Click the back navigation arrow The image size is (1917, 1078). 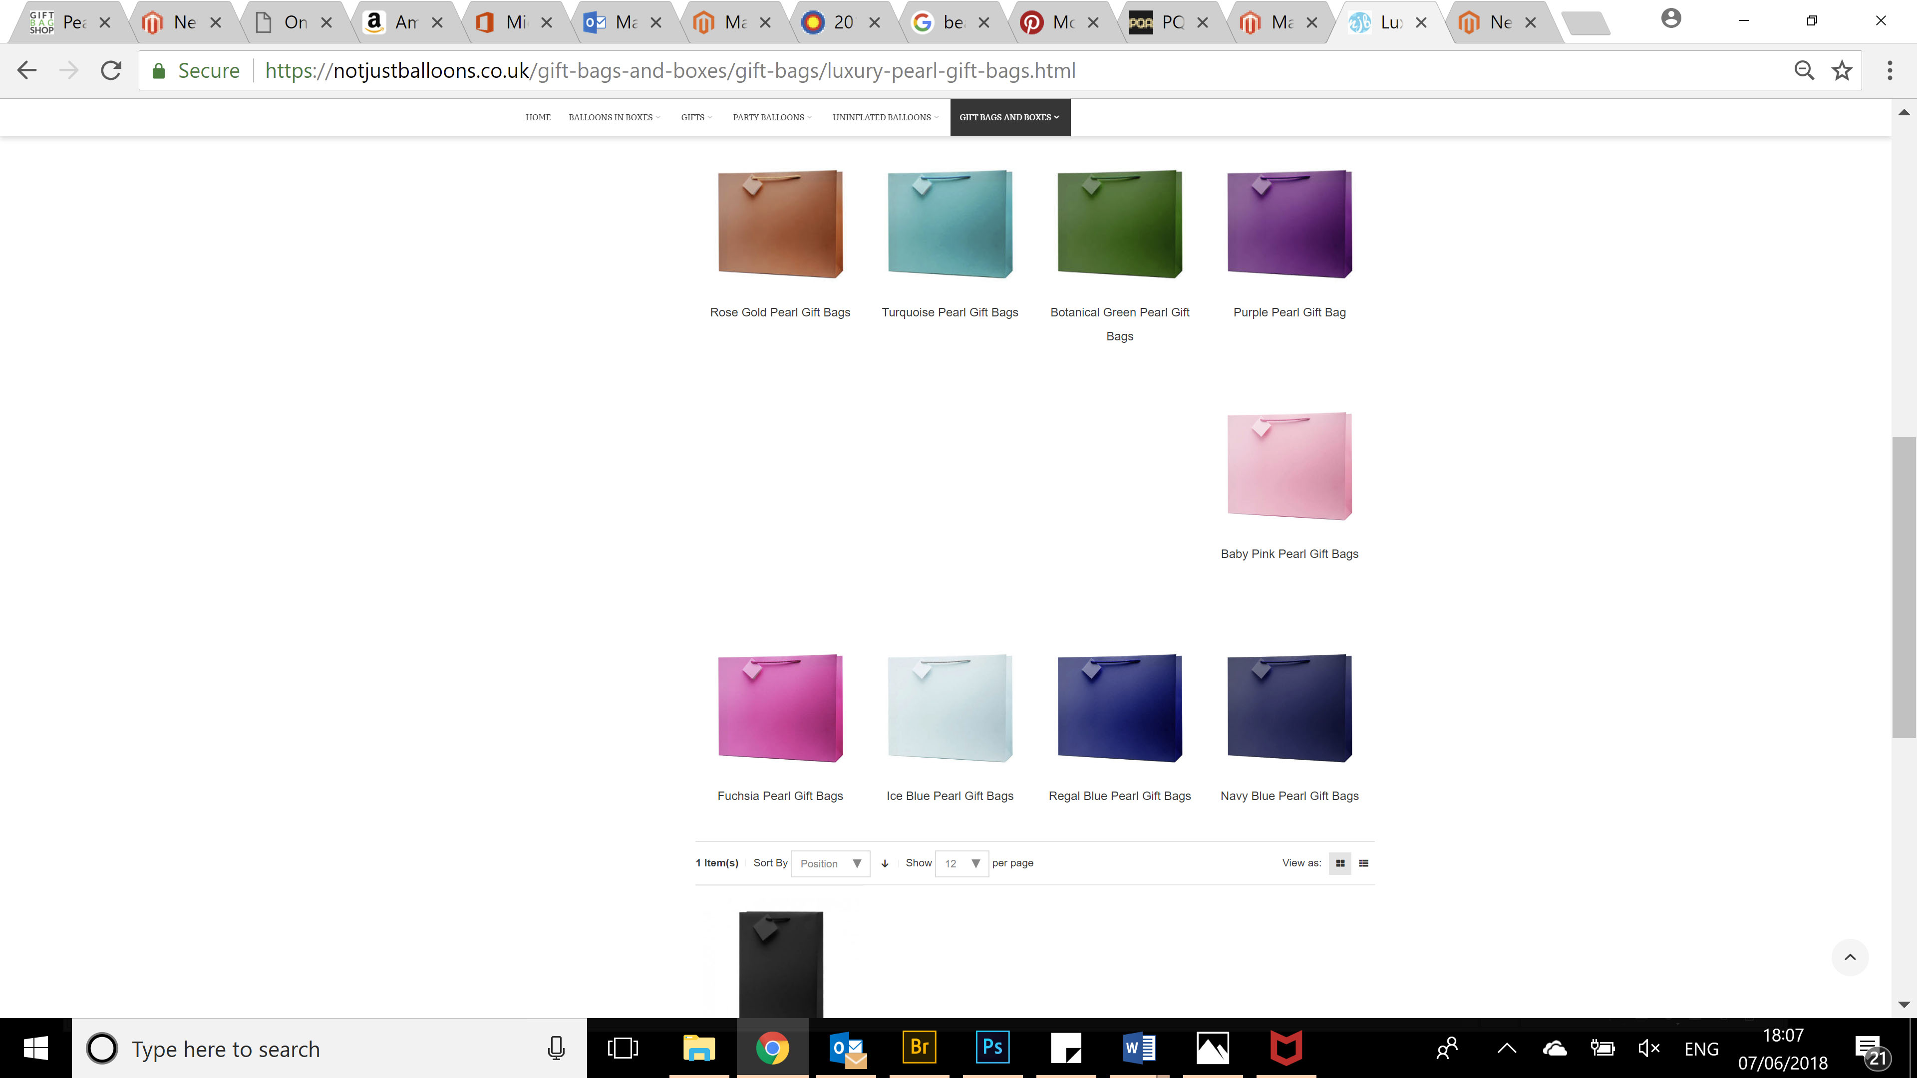click(x=27, y=71)
